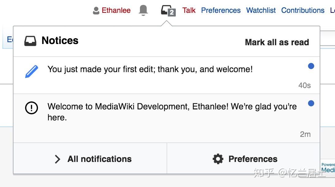Open the Ethanlee username link

pyautogui.click(x=116, y=10)
